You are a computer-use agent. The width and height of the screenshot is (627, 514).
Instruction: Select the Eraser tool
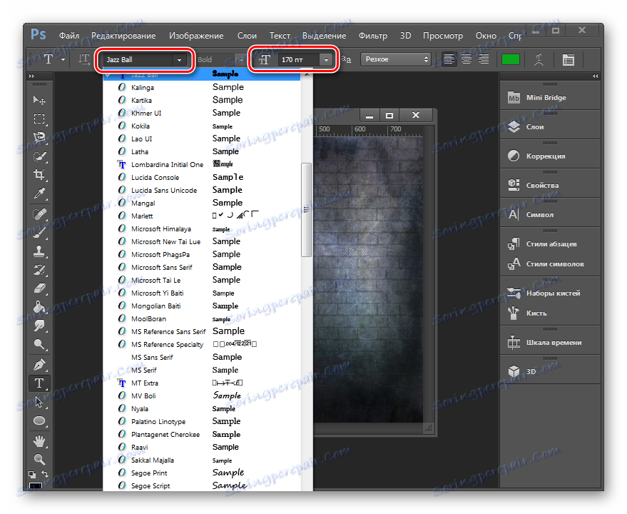coord(40,288)
